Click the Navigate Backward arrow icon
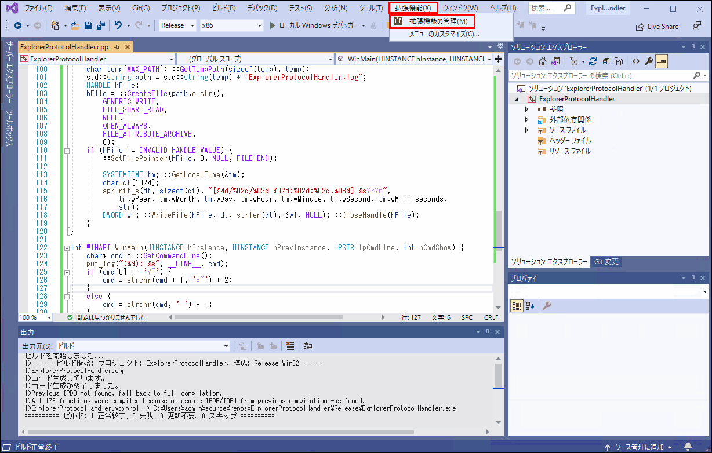Screen dimensions: 712x453 pos(17,25)
